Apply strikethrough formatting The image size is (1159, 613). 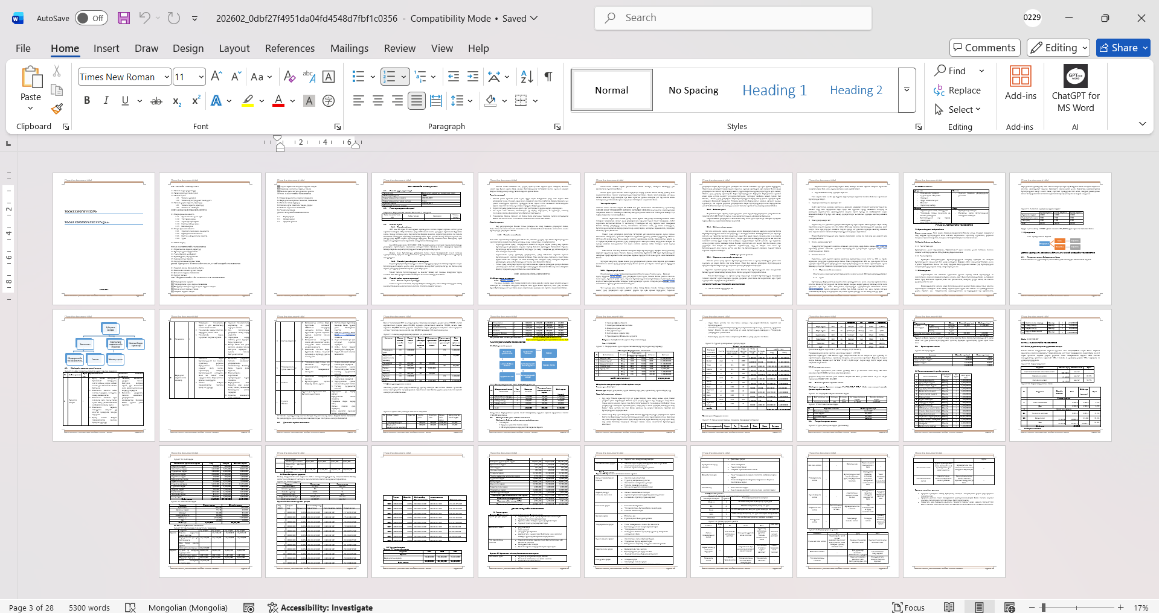pyautogui.click(x=156, y=101)
